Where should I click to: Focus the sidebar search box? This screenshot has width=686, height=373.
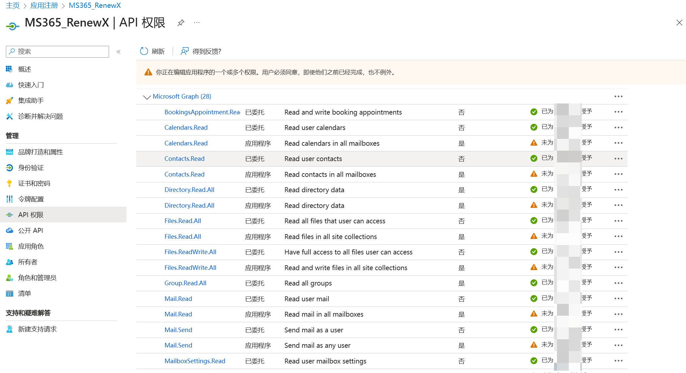(57, 52)
